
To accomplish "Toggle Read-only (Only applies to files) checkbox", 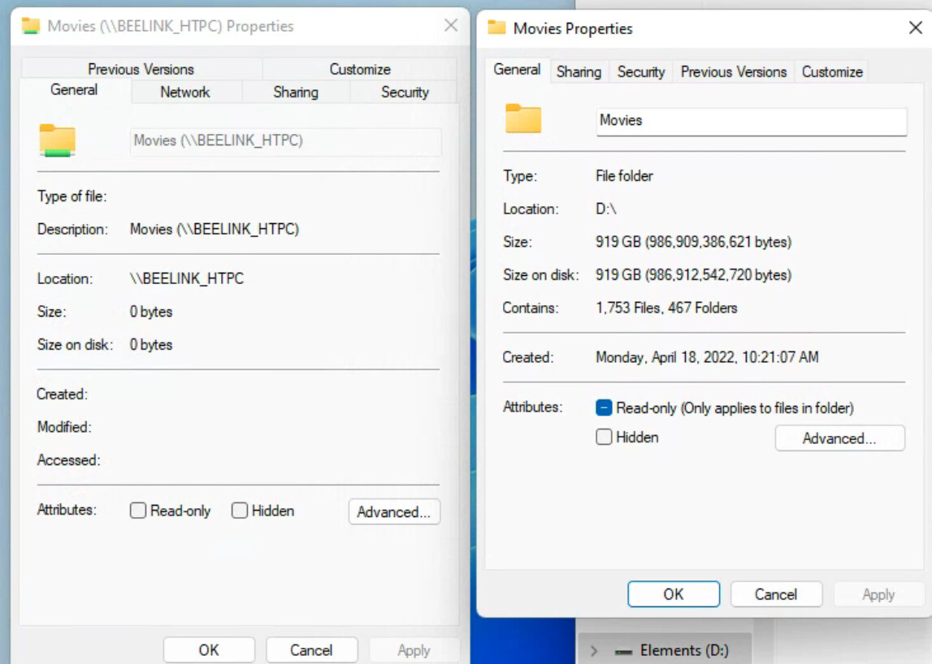I will click(604, 407).
